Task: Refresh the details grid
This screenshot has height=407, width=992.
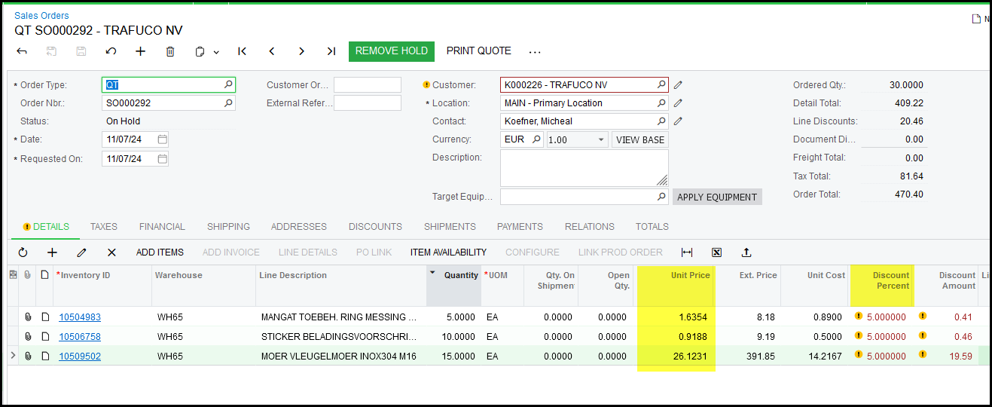Action: pyautogui.click(x=23, y=252)
